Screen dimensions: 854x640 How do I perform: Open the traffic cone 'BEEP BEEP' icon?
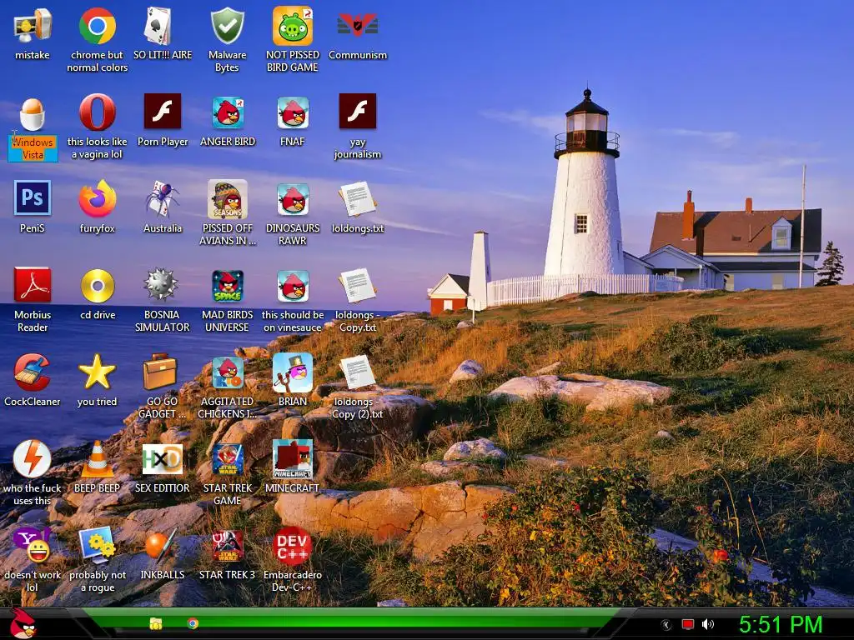[x=97, y=459]
